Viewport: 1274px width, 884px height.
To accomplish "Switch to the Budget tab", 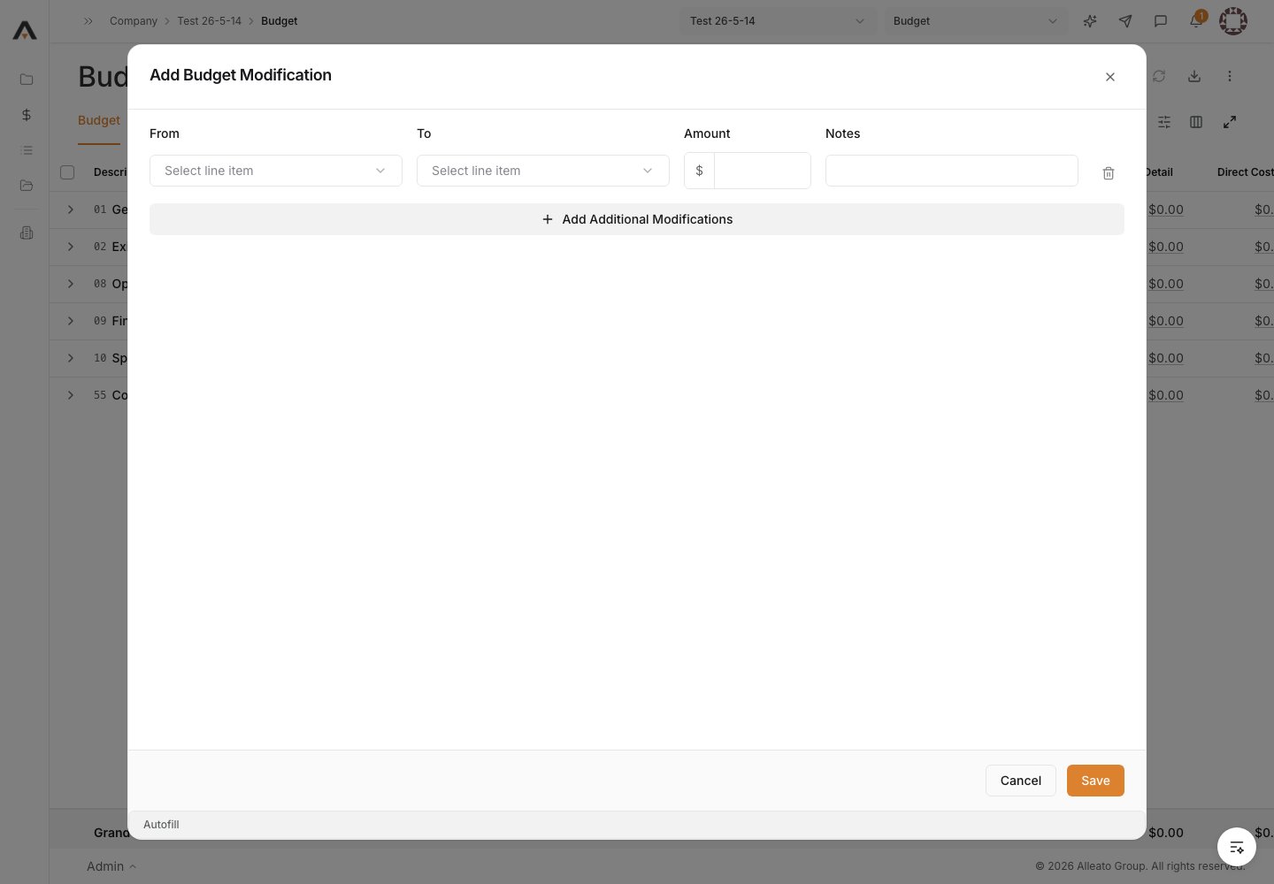I will [99, 120].
